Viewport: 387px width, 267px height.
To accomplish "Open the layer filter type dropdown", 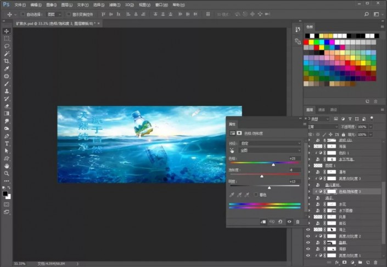I will [x=318, y=119].
